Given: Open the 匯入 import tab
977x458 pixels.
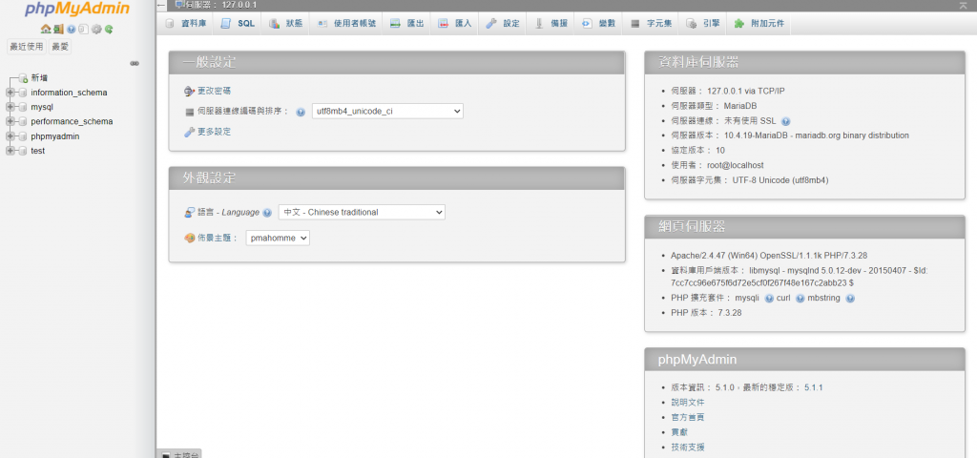Looking at the screenshot, I should click(455, 24).
